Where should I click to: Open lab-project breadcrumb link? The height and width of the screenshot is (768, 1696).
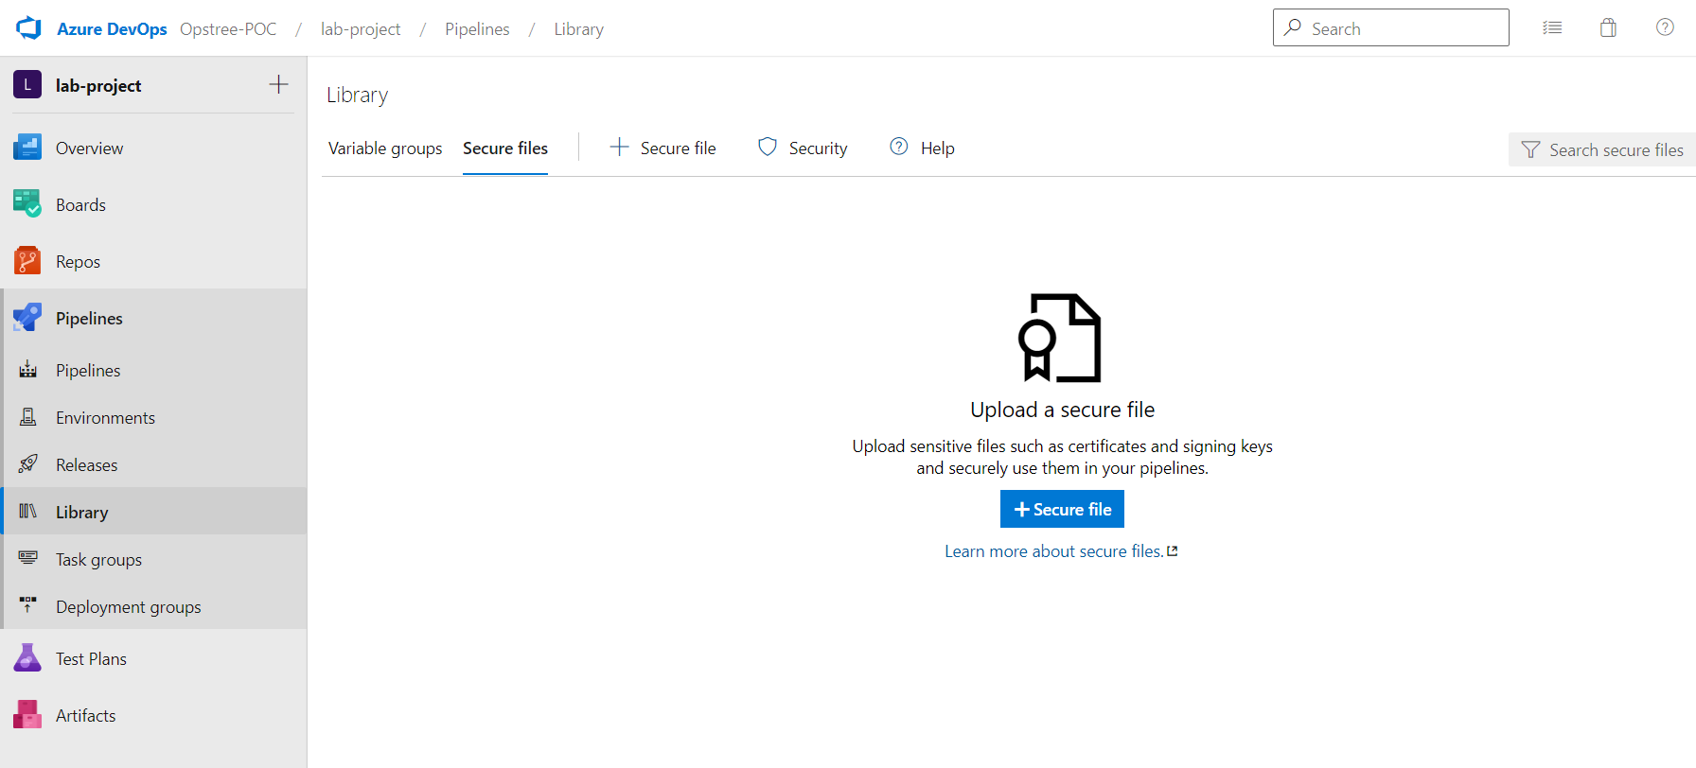[x=361, y=29]
